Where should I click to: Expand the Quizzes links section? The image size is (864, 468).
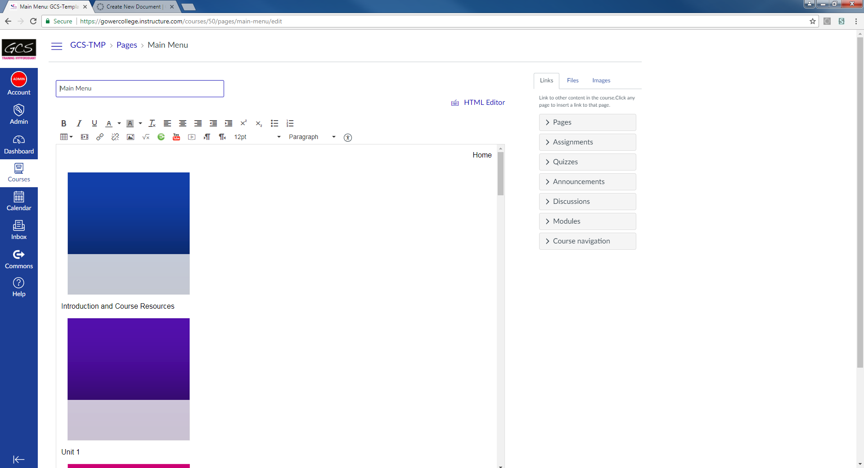(588, 162)
